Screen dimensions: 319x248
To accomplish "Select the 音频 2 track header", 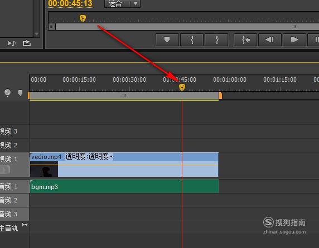I will 14,200.
